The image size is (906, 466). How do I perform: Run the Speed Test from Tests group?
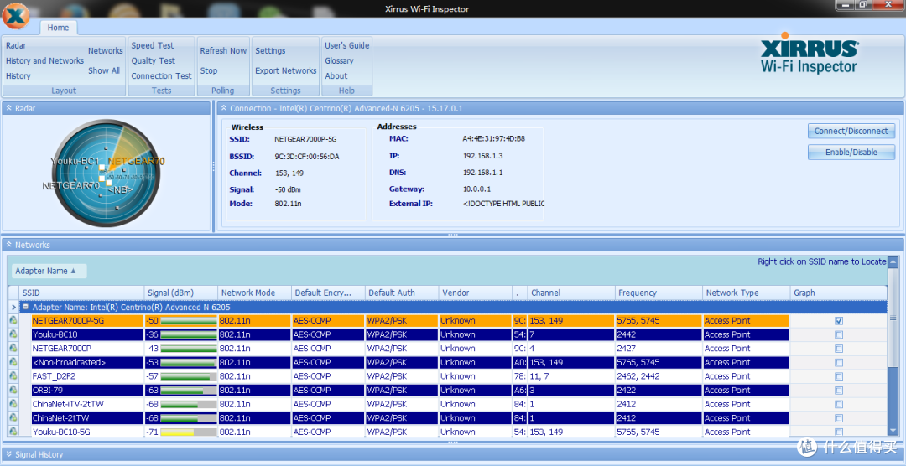pyautogui.click(x=153, y=45)
